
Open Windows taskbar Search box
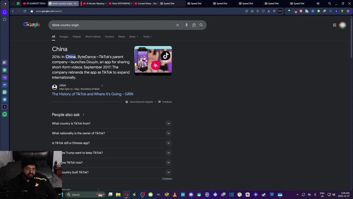tap(85, 195)
